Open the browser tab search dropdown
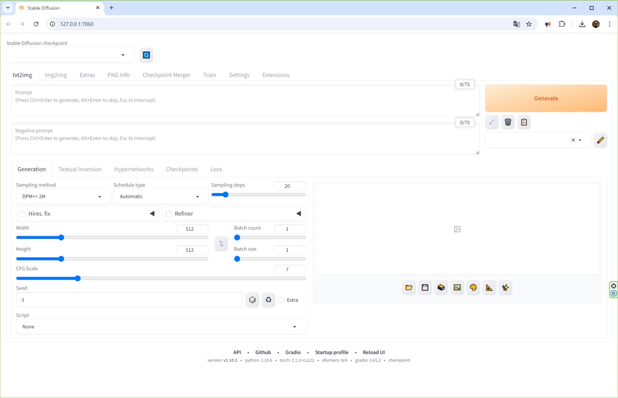 (x=8, y=8)
